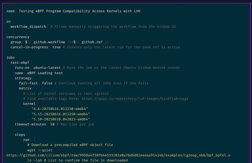Click the 'kernel' key
The image size is (252, 163).
click(x=29, y=104)
